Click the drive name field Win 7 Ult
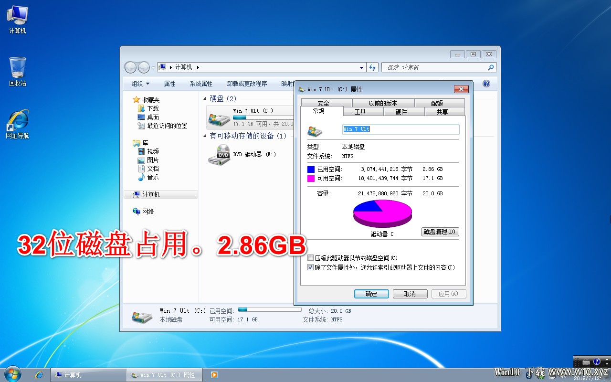The height and width of the screenshot is (382, 611). tap(400, 129)
